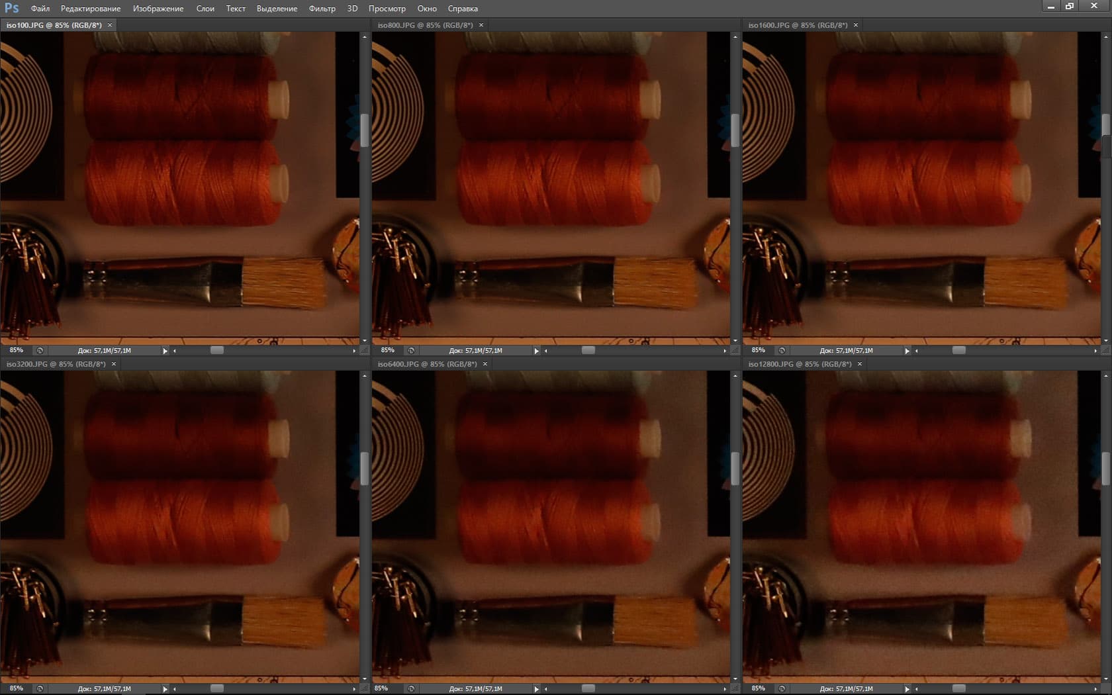
Task: Expand the status info arrow in iso800.JPG window
Action: (536, 351)
